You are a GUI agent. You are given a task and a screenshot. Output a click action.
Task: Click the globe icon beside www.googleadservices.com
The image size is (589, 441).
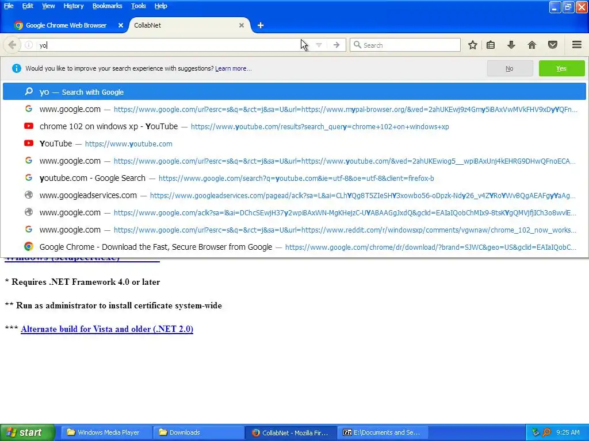pyautogui.click(x=29, y=195)
